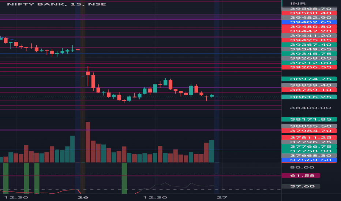Click the green 39367.40 price label
This screenshot has width=341, height=201.
309,45
